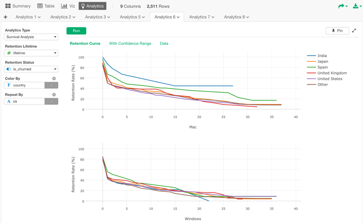Switch to the Analytics 3 tab

coord(97,17)
